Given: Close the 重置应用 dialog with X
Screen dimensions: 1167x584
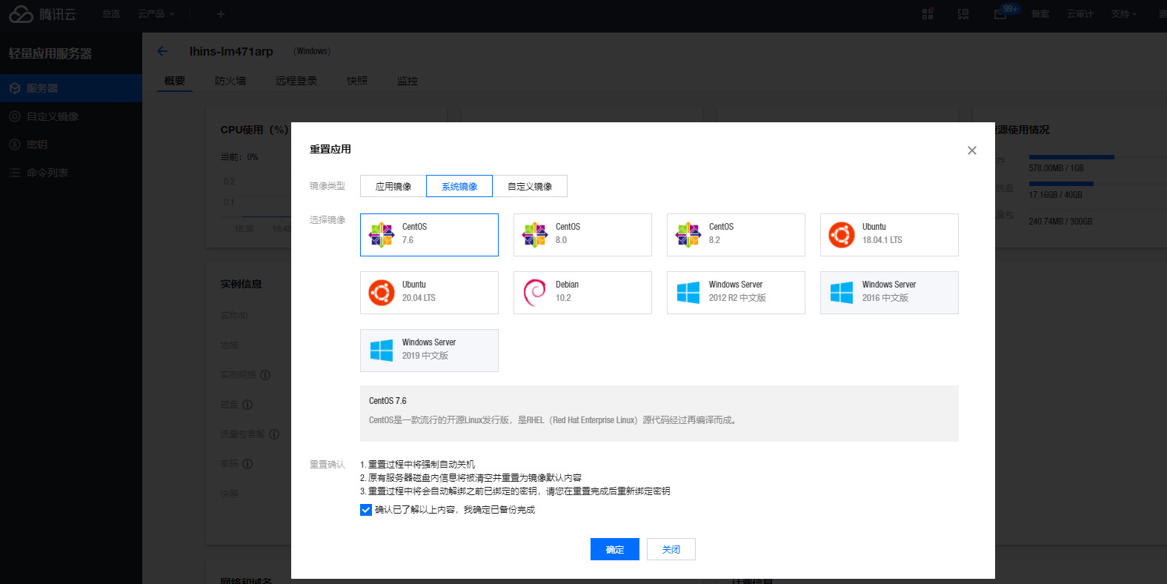Looking at the screenshot, I should point(972,150).
